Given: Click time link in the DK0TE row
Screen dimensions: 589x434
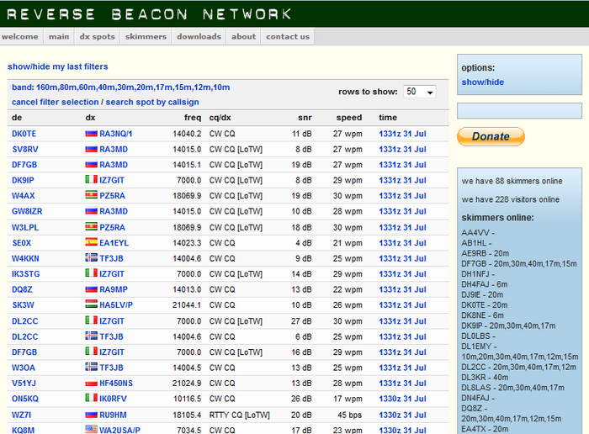Looking at the screenshot, I should point(402,134).
